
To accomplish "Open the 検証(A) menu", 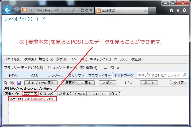I will (x=137, y=59).
